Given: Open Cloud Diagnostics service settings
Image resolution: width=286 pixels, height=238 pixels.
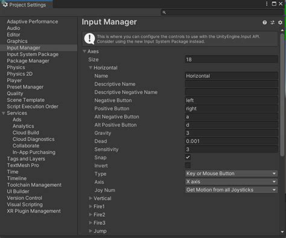Looking at the screenshot, I should click(34, 139).
